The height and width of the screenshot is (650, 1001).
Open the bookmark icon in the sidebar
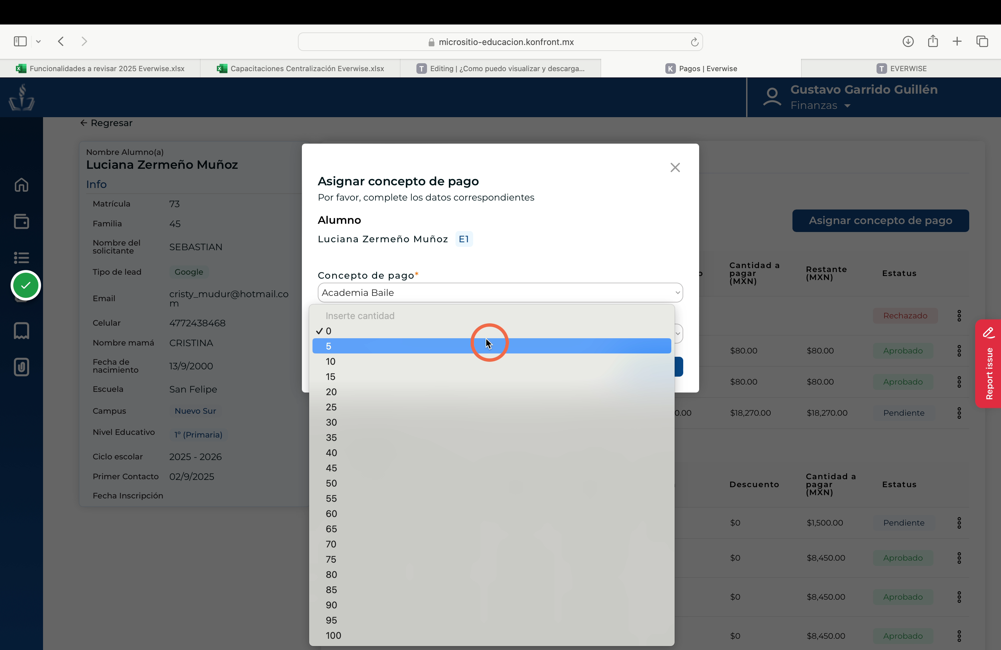[x=22, y=331]
